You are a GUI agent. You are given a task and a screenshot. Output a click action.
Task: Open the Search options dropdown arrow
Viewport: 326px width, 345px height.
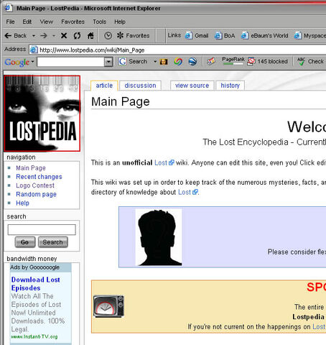[155, 62]
